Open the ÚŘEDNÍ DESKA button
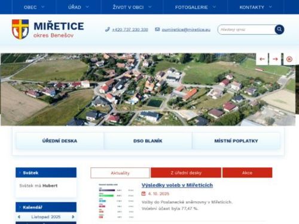Screen dimensions: 299x224 (60, 141)
